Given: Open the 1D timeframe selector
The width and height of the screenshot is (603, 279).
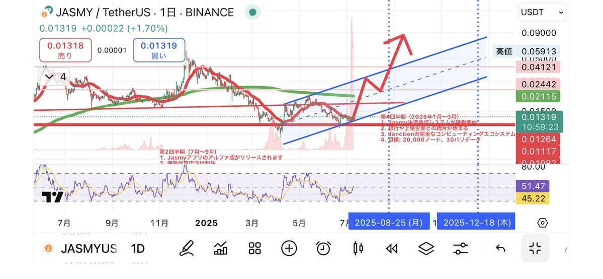Looking at the screenshot, I should coord(138,249).
